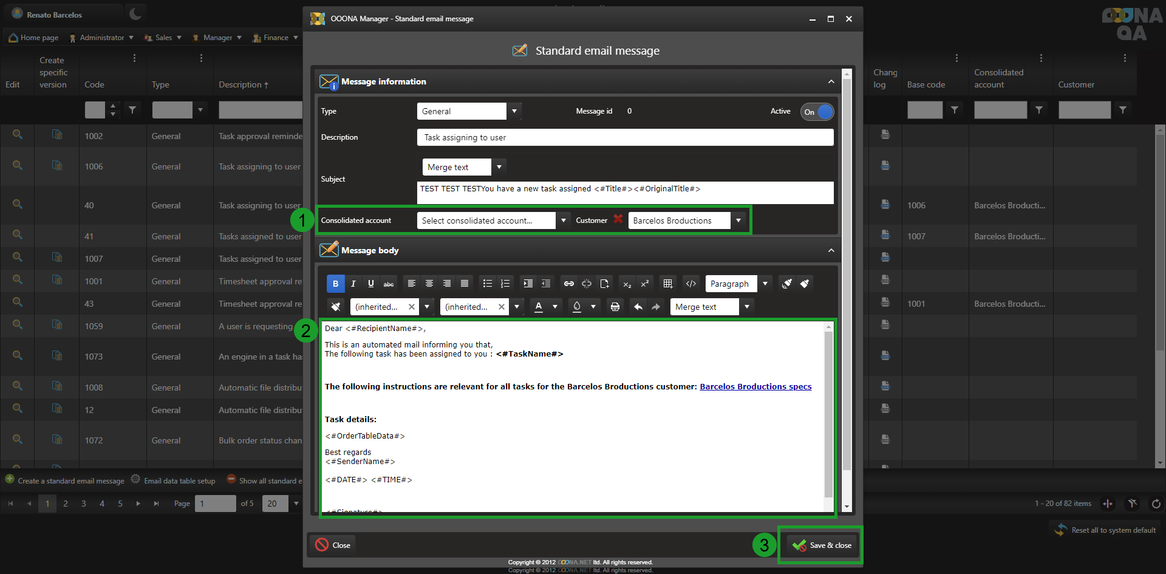Open the font color picker
This screenshot has width=1166, height=574.
pyautogui.click(x=539, y=307)
